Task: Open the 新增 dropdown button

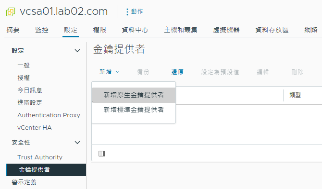Action: coord(109,72)
